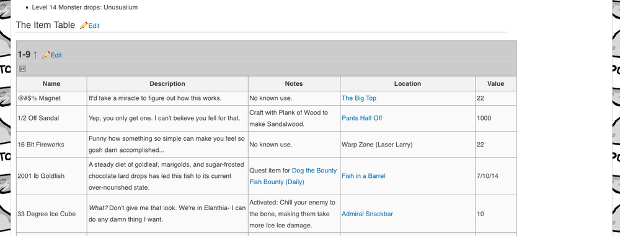Open Fish Bounty (Daily) link
The image size is (620, 236).
pyautogui.click(x=277, y=182)
